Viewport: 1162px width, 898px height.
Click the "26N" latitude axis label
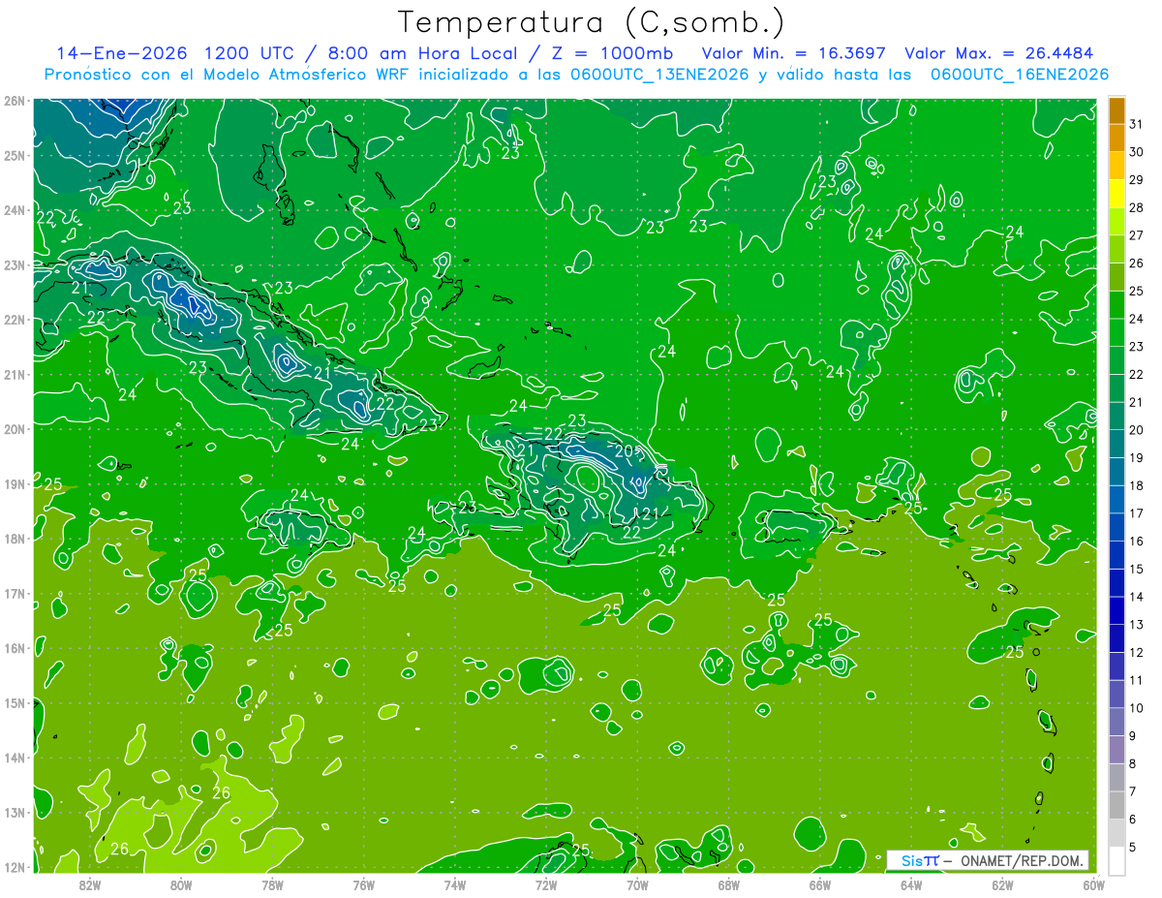[x=15, y=101]
